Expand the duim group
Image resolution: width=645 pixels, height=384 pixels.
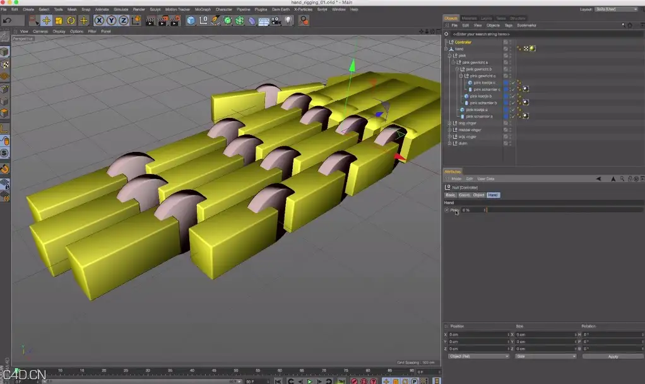(449, 143)
